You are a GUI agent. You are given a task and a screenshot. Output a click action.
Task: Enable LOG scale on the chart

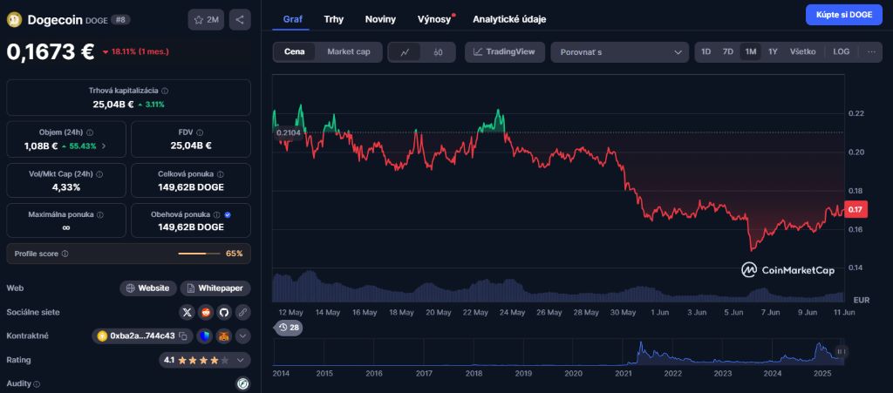pyautogui.click(x=841, y=52)
